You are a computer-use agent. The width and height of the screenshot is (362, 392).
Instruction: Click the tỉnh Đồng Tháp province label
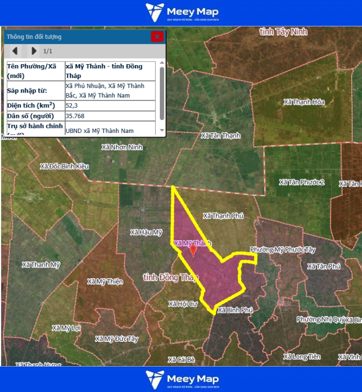pos(170,278)
